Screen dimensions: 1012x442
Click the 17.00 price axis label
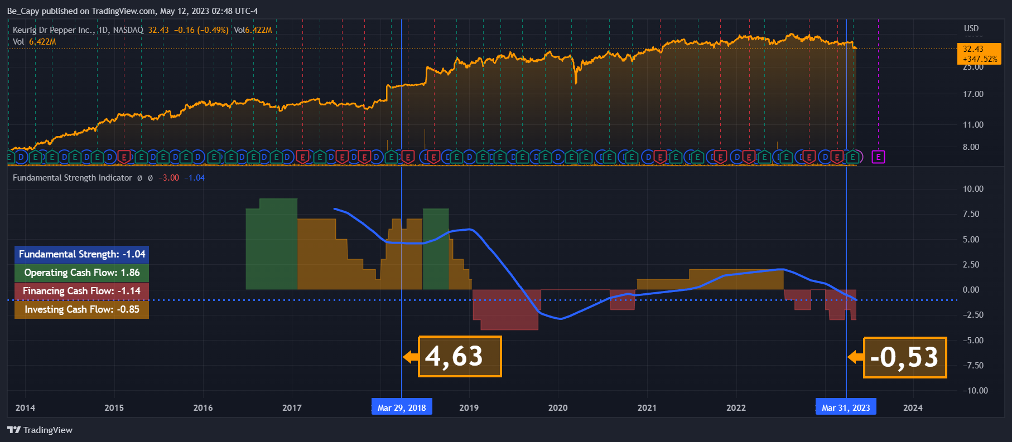(973, 94)
